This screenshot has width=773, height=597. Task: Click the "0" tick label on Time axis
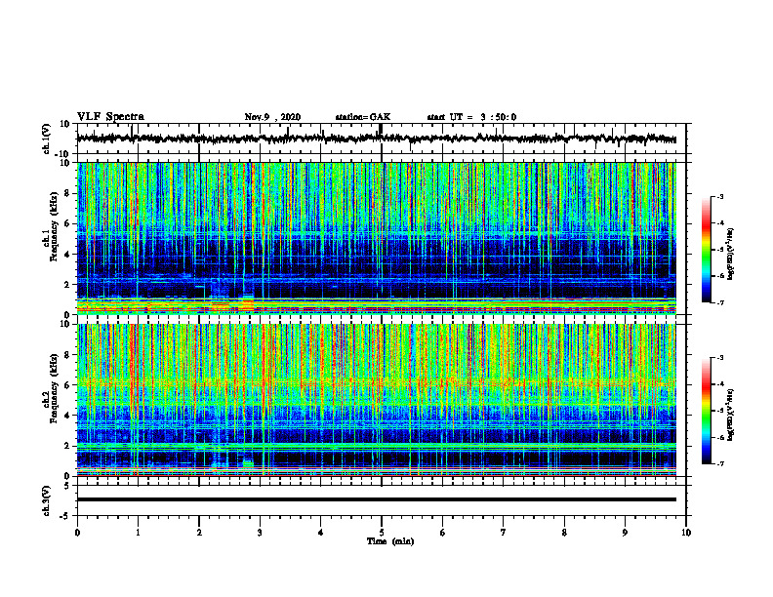[77, 533]
